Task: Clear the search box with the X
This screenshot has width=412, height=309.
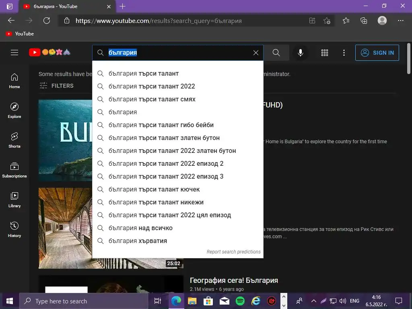Action: click(255, 53)
